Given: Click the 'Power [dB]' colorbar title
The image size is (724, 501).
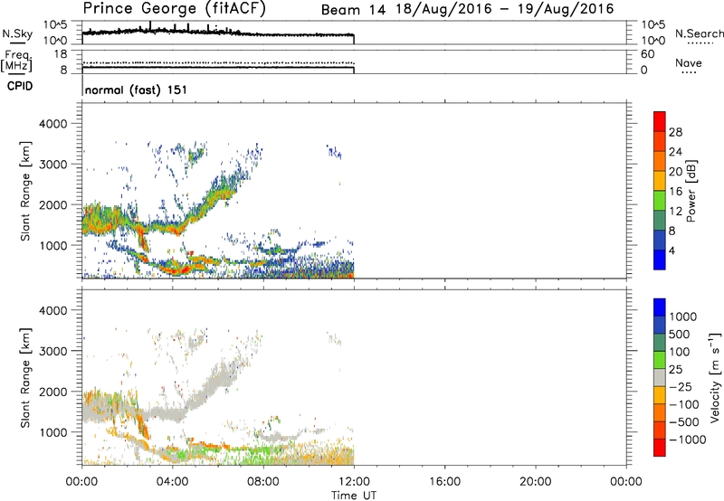Looking at the screenshot, I should (x=691, y=192).
